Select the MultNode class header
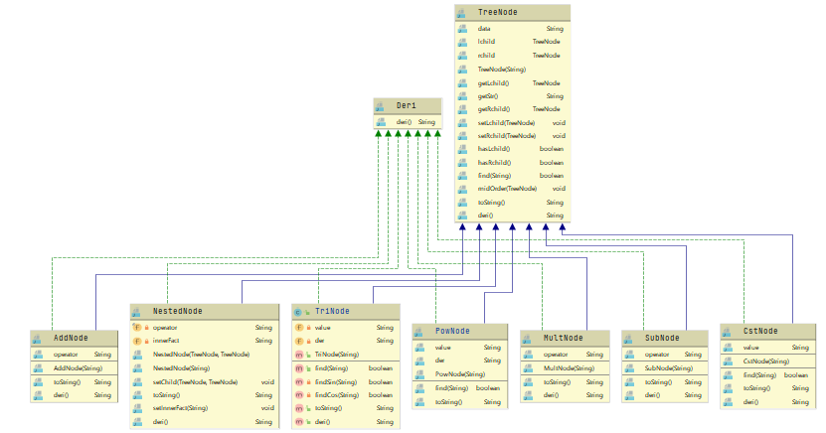Image resolution: width=826 pixels, height=433 pixels. coord(565,339)
